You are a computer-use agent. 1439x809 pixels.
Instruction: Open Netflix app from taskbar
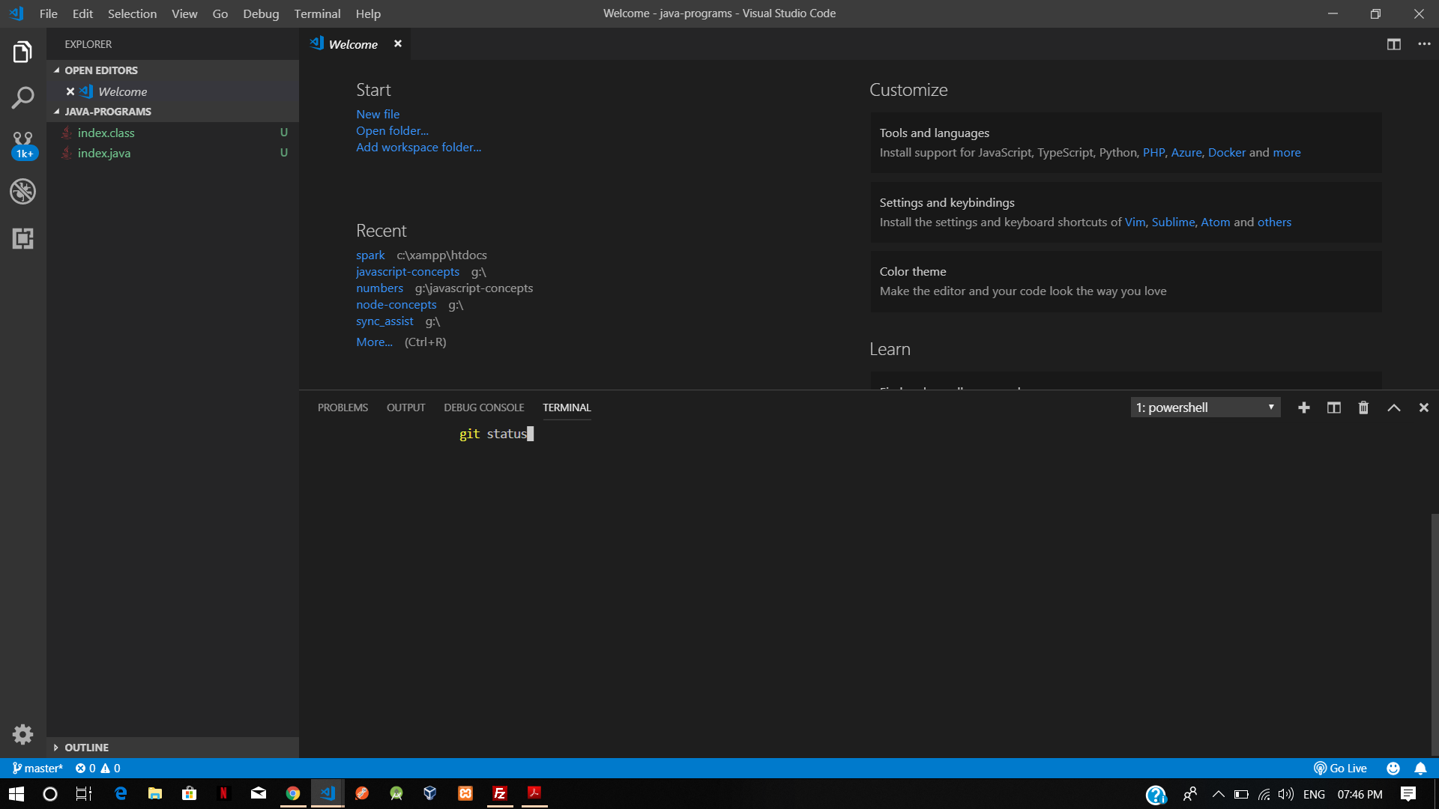pyautogui.click(x=223, y=793)
